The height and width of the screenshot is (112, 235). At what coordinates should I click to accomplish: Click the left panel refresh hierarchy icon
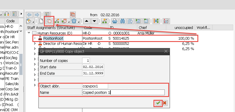coord(7,14)
